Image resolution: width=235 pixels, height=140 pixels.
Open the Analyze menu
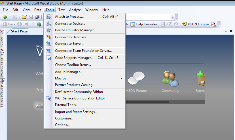point(75,10)
